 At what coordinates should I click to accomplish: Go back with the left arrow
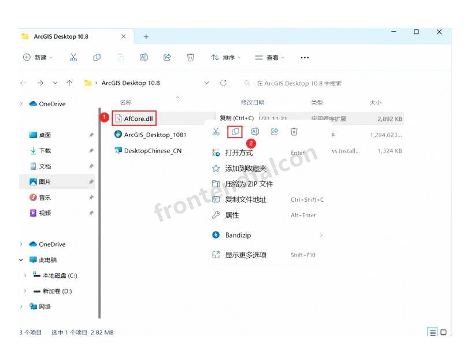click(x=23, y=83)
